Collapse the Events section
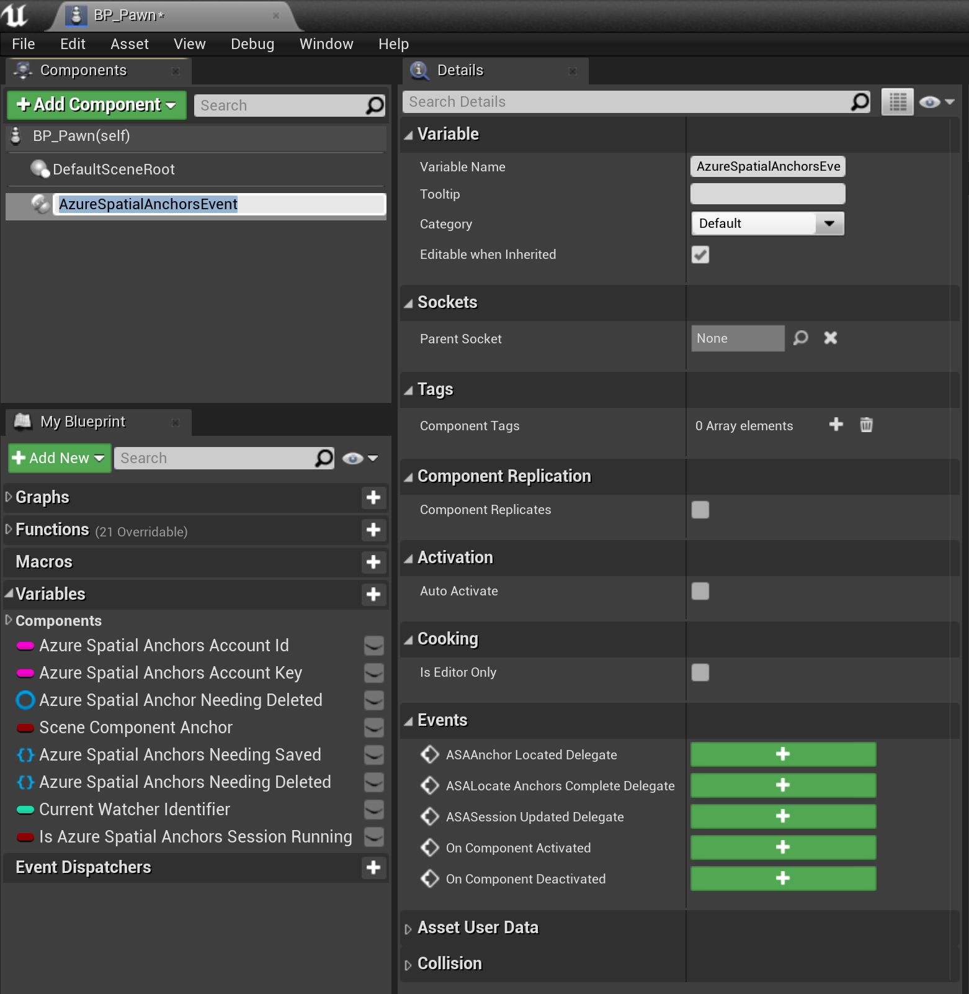This screenshot has width=969, height=994. pos(408,721)
